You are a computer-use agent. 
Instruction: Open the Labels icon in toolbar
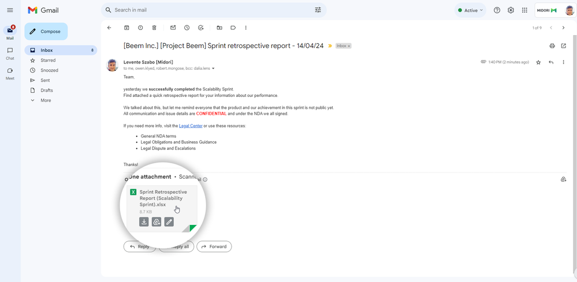[x=233, y=28]
